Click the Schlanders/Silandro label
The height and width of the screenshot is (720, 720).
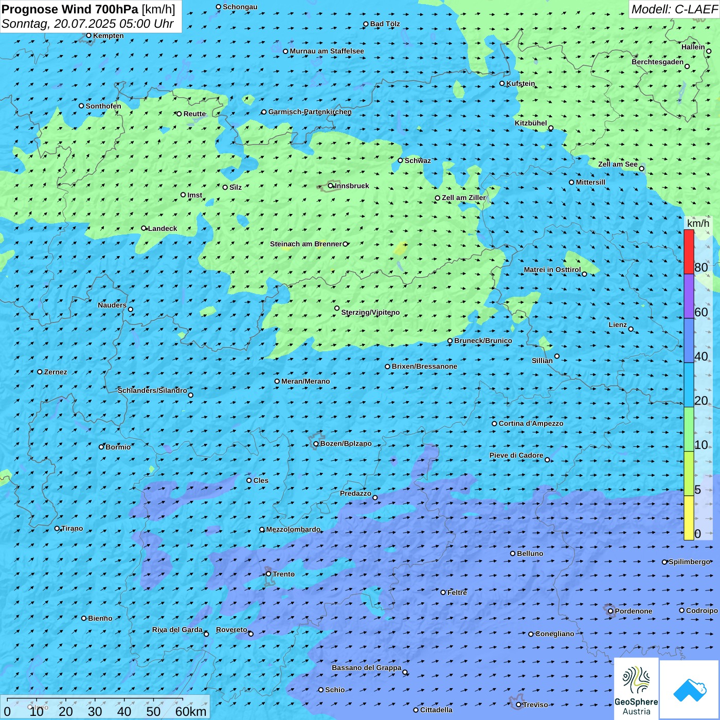(x=152, y=390)
